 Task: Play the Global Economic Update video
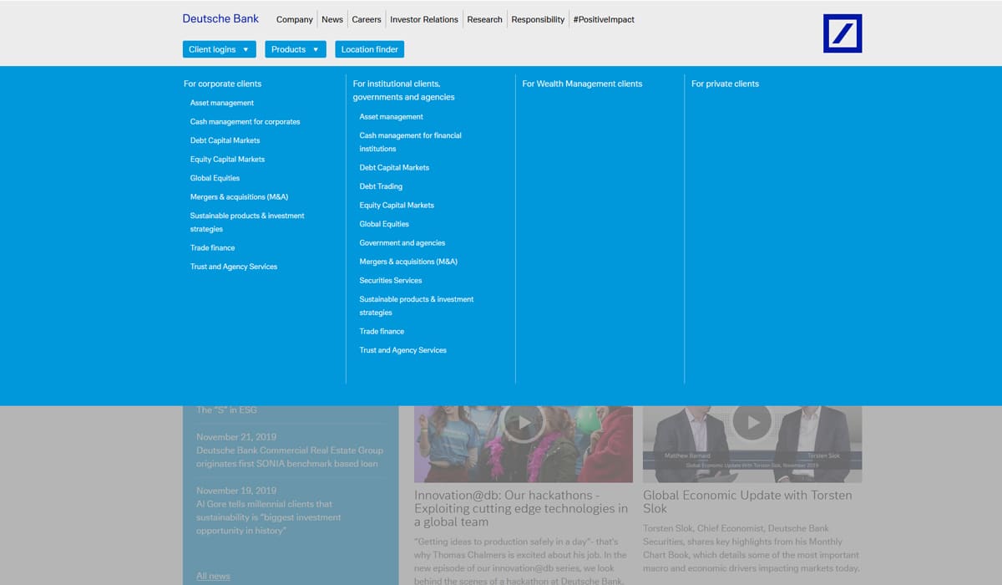coord(751,423)
